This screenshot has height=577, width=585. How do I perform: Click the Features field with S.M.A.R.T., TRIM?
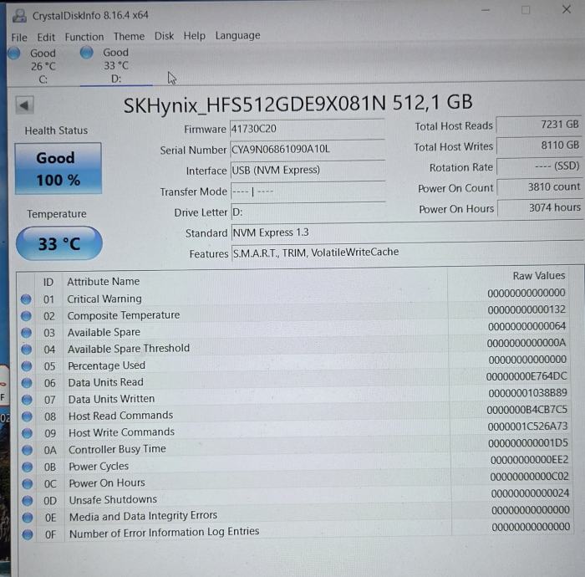[408, 253]
